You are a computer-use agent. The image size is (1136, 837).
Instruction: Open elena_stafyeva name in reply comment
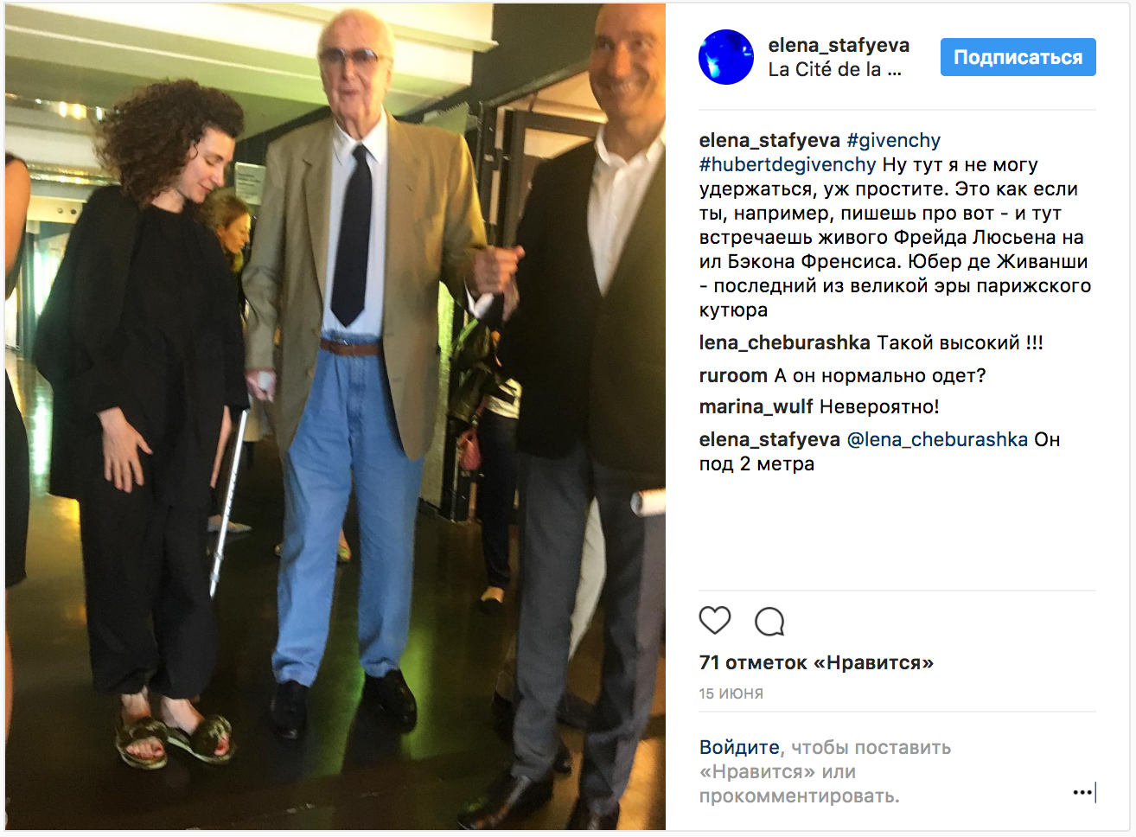(769, 439)
